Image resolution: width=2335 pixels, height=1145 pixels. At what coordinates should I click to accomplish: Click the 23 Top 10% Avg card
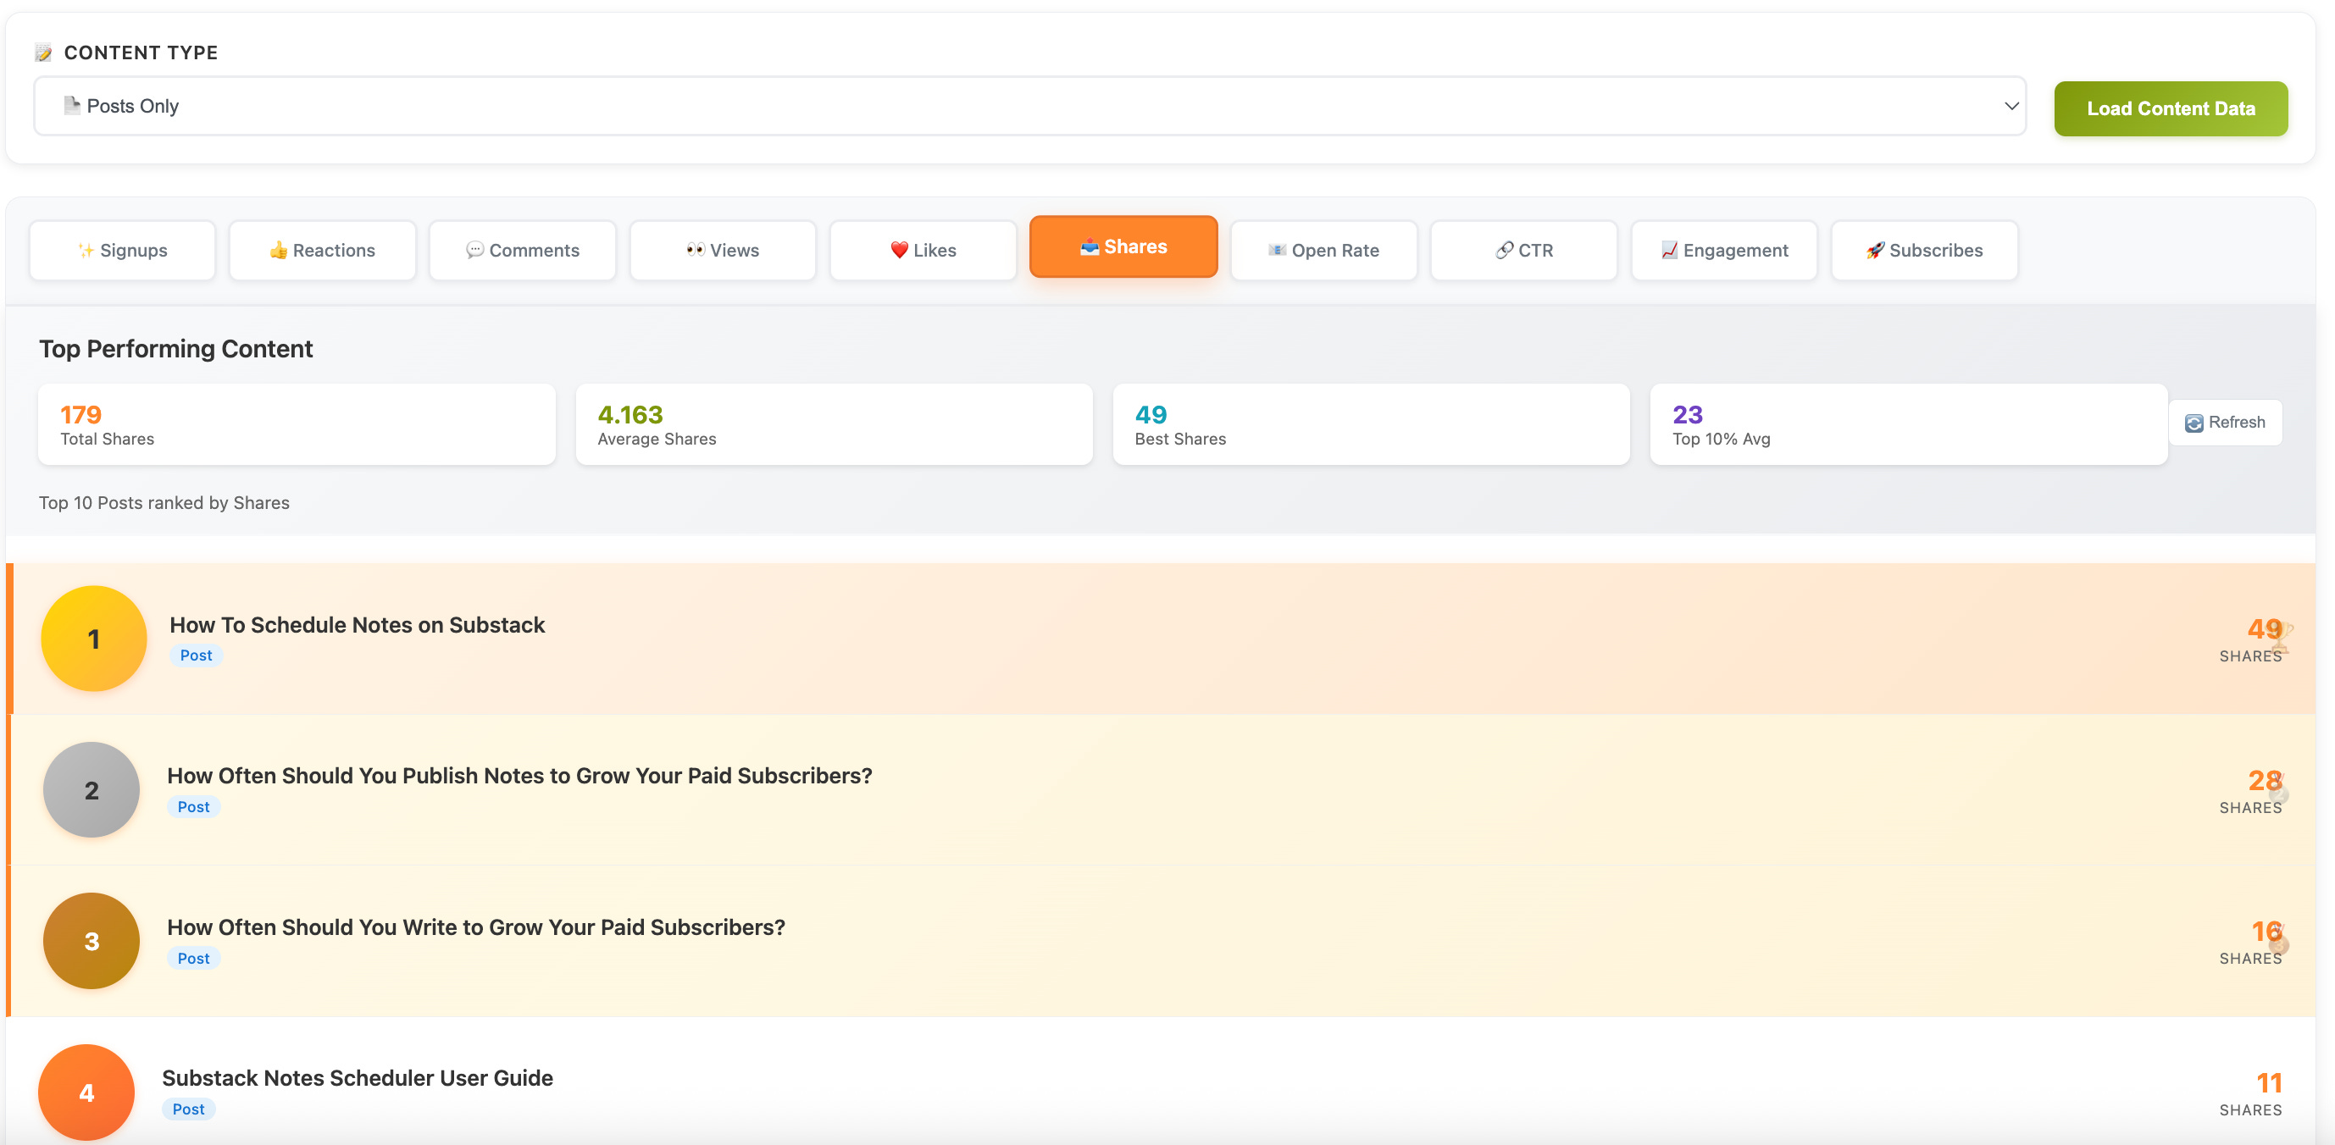click(1909, 424)
